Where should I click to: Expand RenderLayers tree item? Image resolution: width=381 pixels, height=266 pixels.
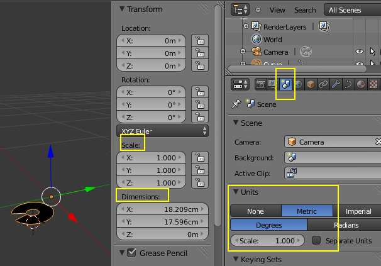[x=246, y=26]
